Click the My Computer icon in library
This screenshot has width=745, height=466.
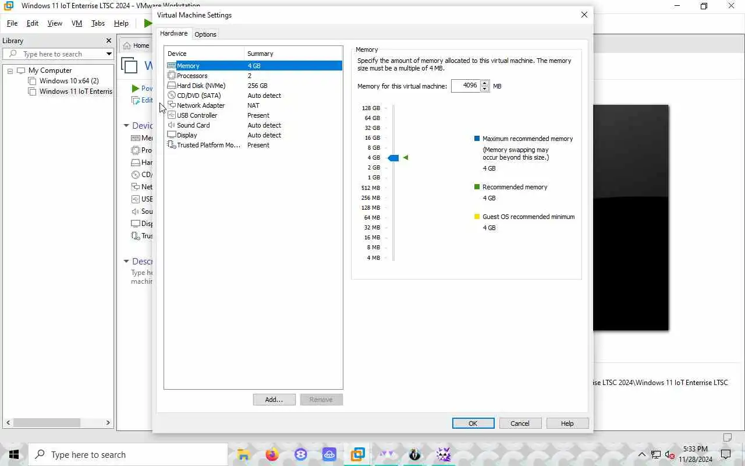click(x=22, y=70)
